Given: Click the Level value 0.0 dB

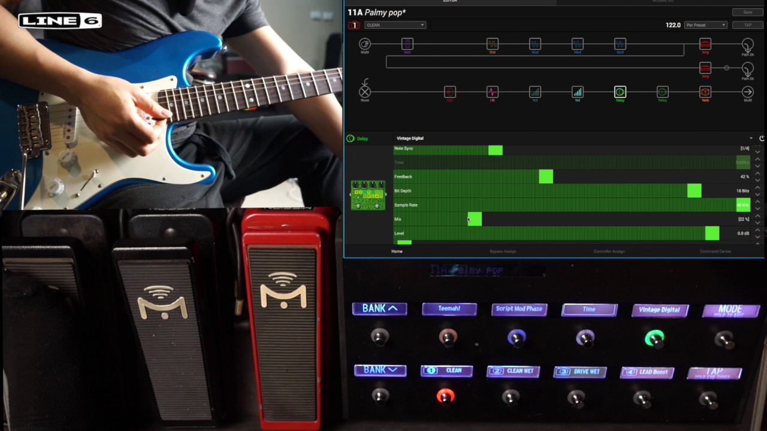Looking at the screenshot, I should pyautogui.click(x=744, y=233).
